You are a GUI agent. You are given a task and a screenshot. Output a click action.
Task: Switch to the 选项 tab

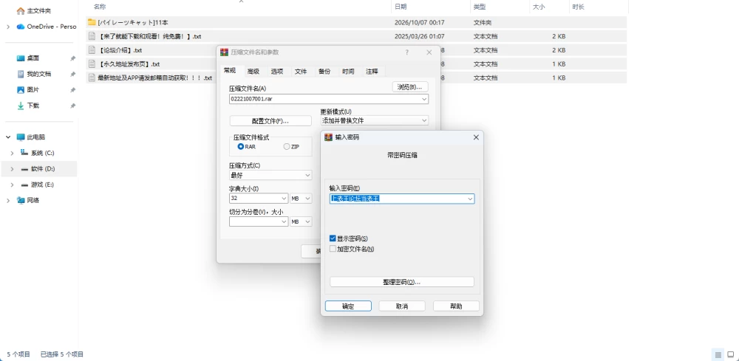[277, 72]
